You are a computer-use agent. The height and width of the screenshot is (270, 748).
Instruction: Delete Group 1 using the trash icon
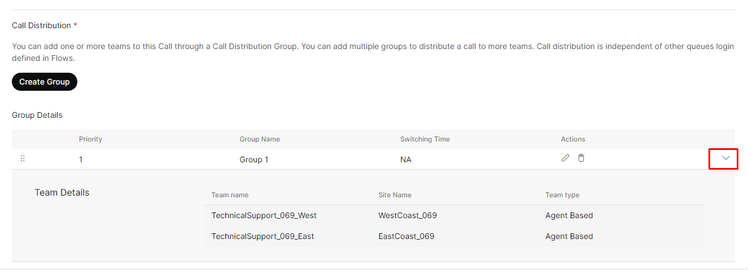[581, 158]
